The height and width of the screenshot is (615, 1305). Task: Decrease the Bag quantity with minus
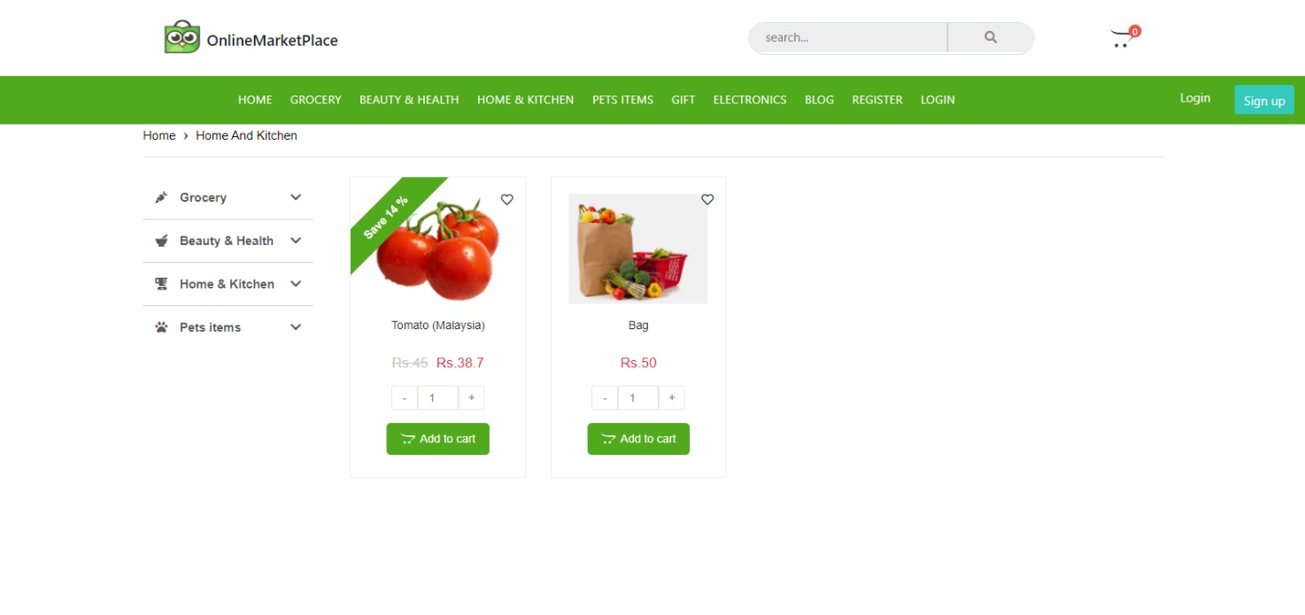point(605,398)
